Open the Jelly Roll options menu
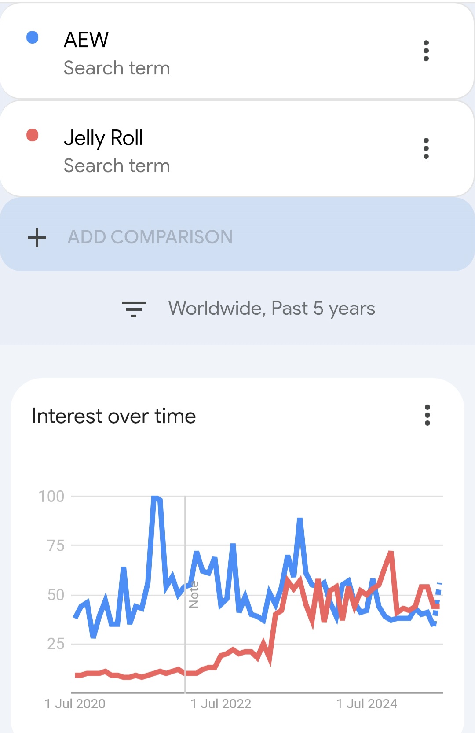475x733 pixels. 426,148
